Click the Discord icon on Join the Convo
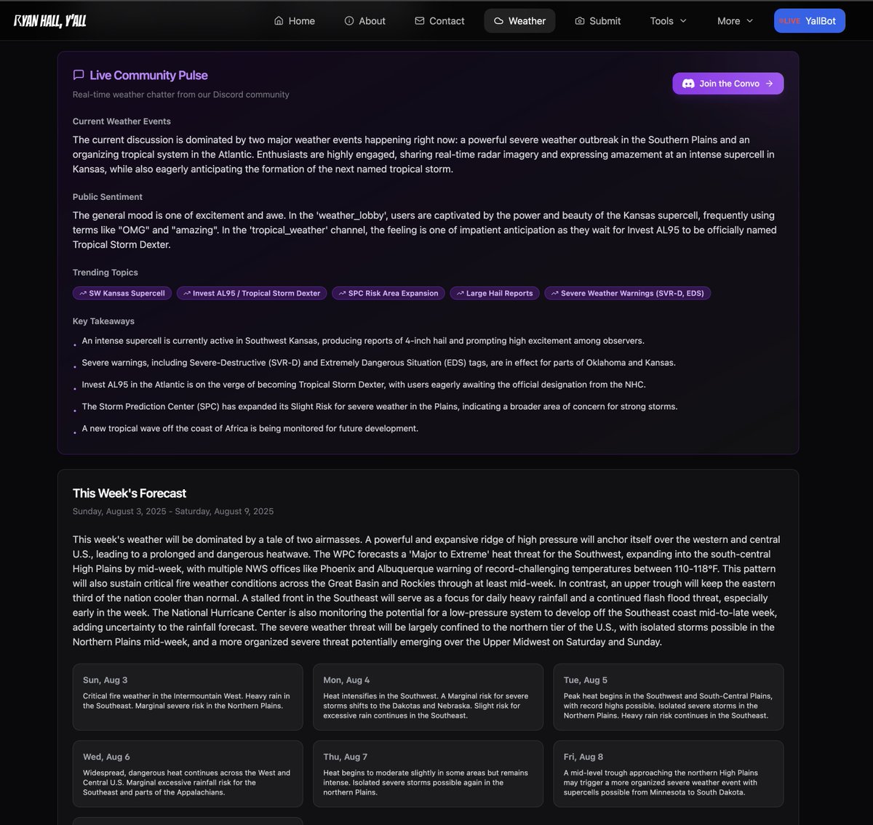 click(688, 84)
